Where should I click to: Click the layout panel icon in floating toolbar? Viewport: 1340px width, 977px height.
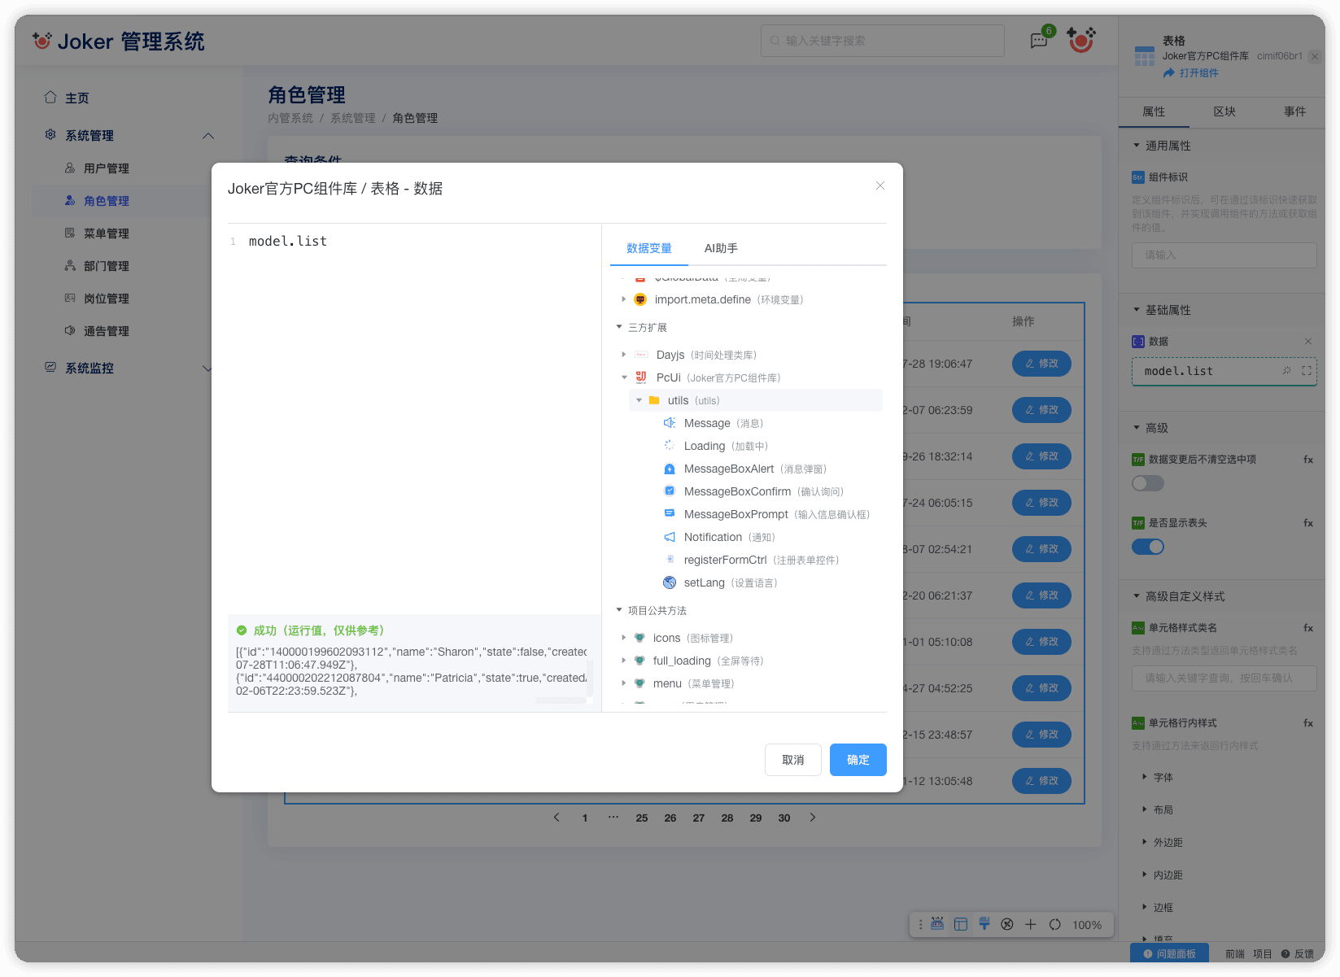click(961, 924)
